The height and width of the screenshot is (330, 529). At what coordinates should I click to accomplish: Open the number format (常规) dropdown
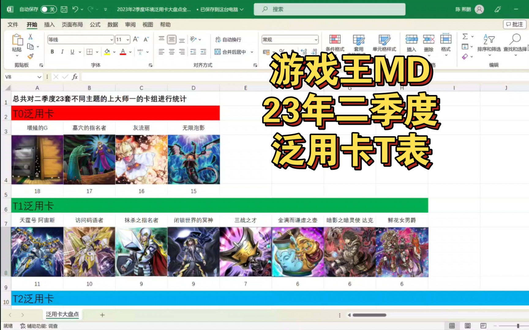tap(316, 39)
